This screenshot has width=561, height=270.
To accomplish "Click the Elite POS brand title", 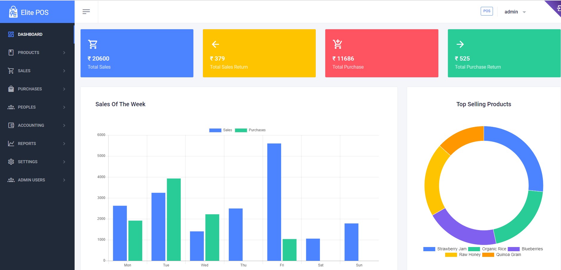I will point(35,13).
